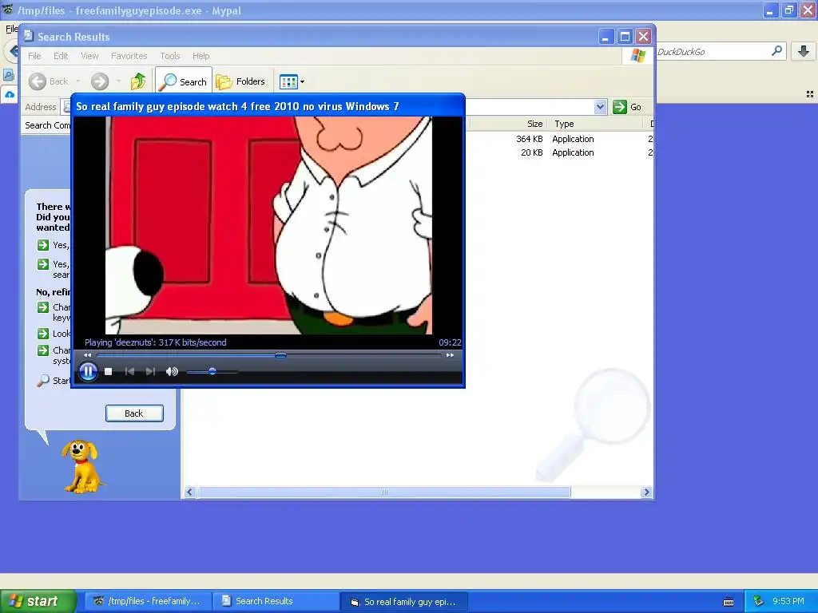This screenshot has width=818, height=613.
Task: Switch to Search Results taskbar button
Action: (276, 601)
